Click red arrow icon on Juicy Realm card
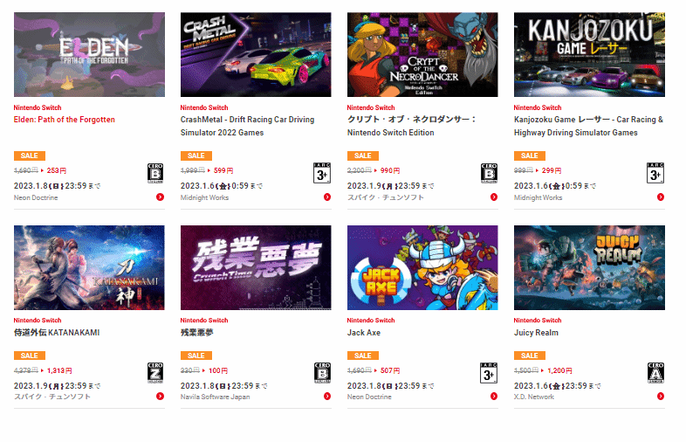Image resolution: width=686 pixels, height=442 pixels. coord(661,397)
